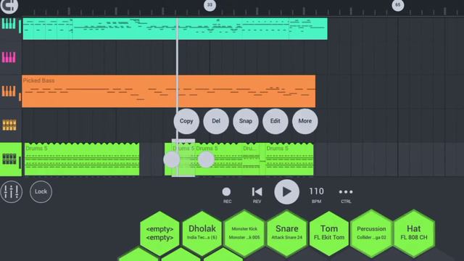Select the Picked Bass orange clip
This screenshot has width=464, height=261.
169,91
